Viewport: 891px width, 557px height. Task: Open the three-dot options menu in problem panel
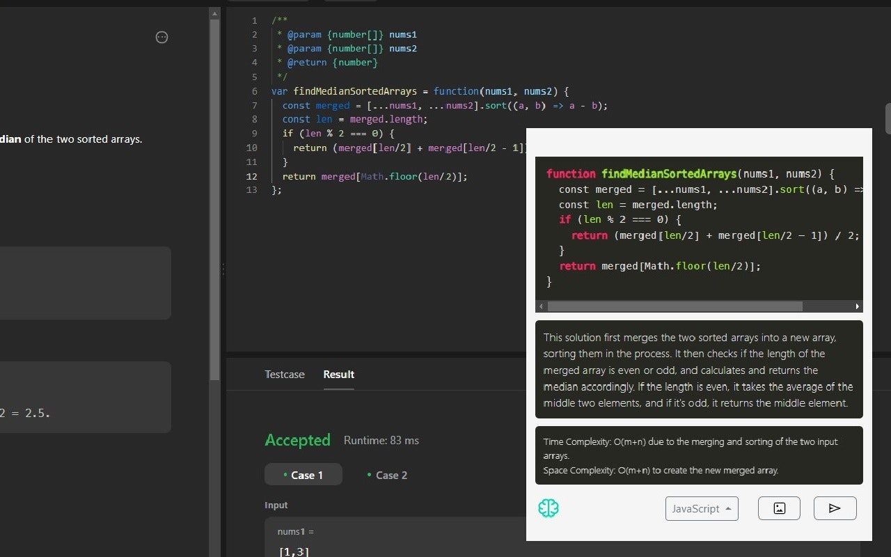(161, 38)
